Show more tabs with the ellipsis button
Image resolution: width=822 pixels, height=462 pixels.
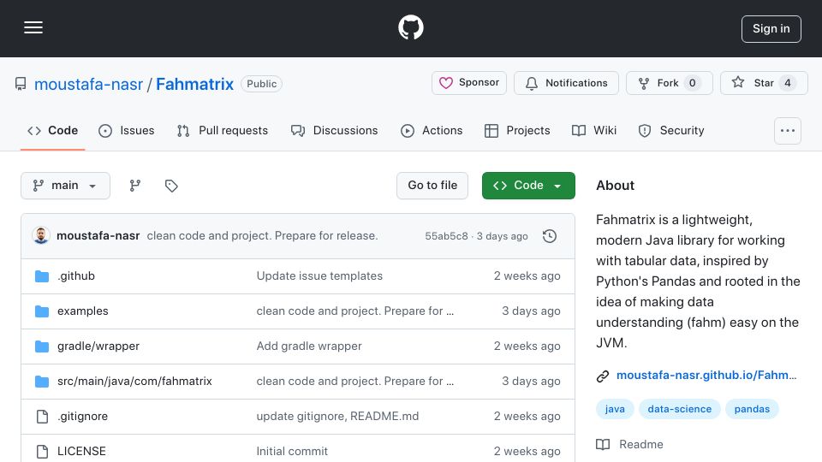click(788, 130)
